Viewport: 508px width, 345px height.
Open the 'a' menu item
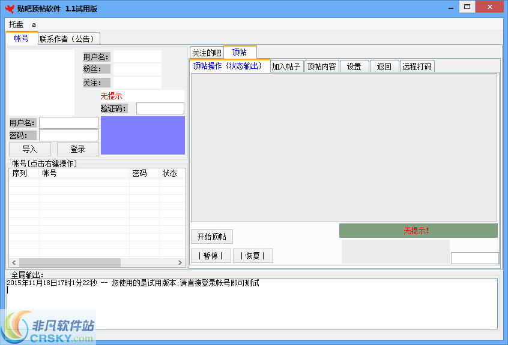34,25
